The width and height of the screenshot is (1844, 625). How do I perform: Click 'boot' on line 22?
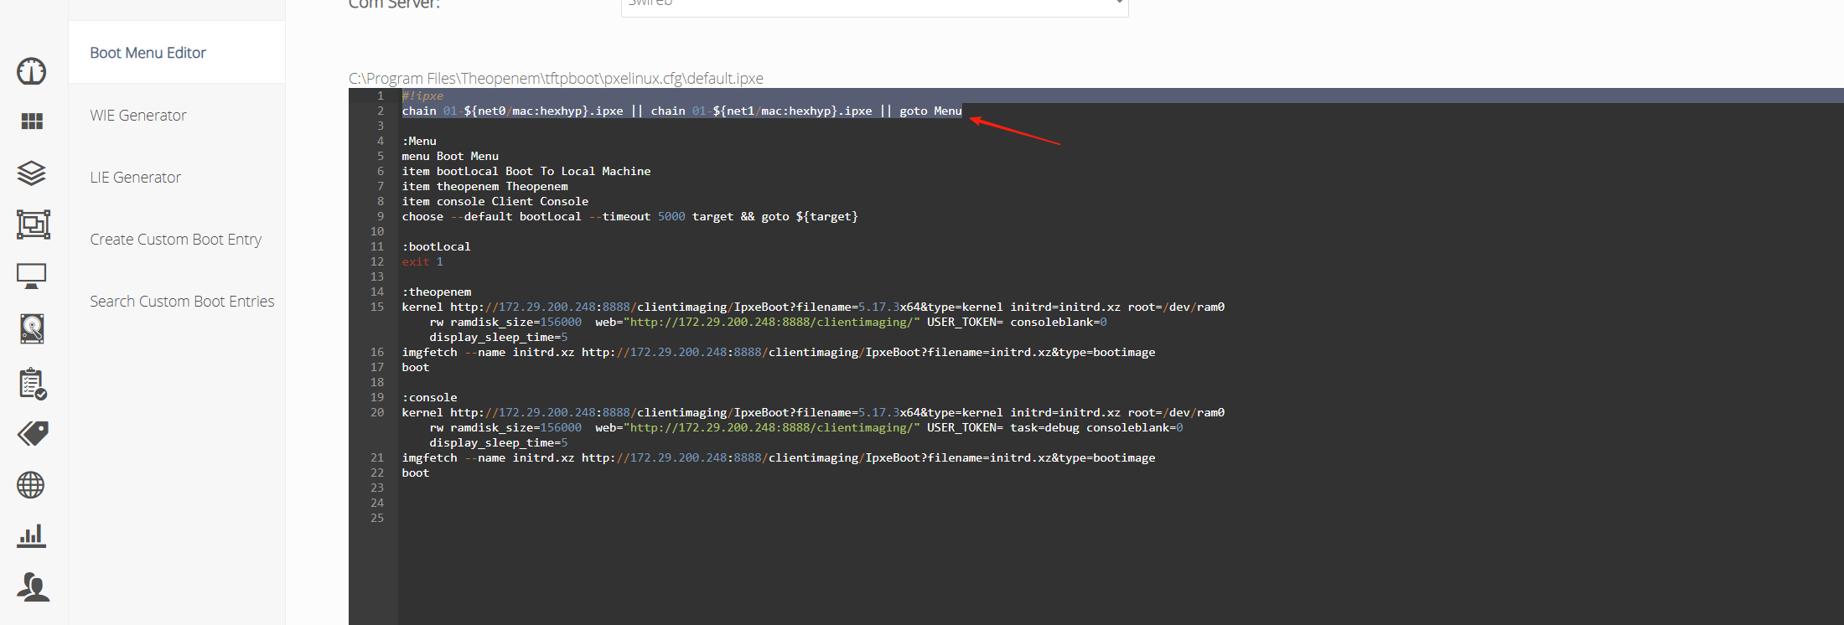click(x=416, y=473)
